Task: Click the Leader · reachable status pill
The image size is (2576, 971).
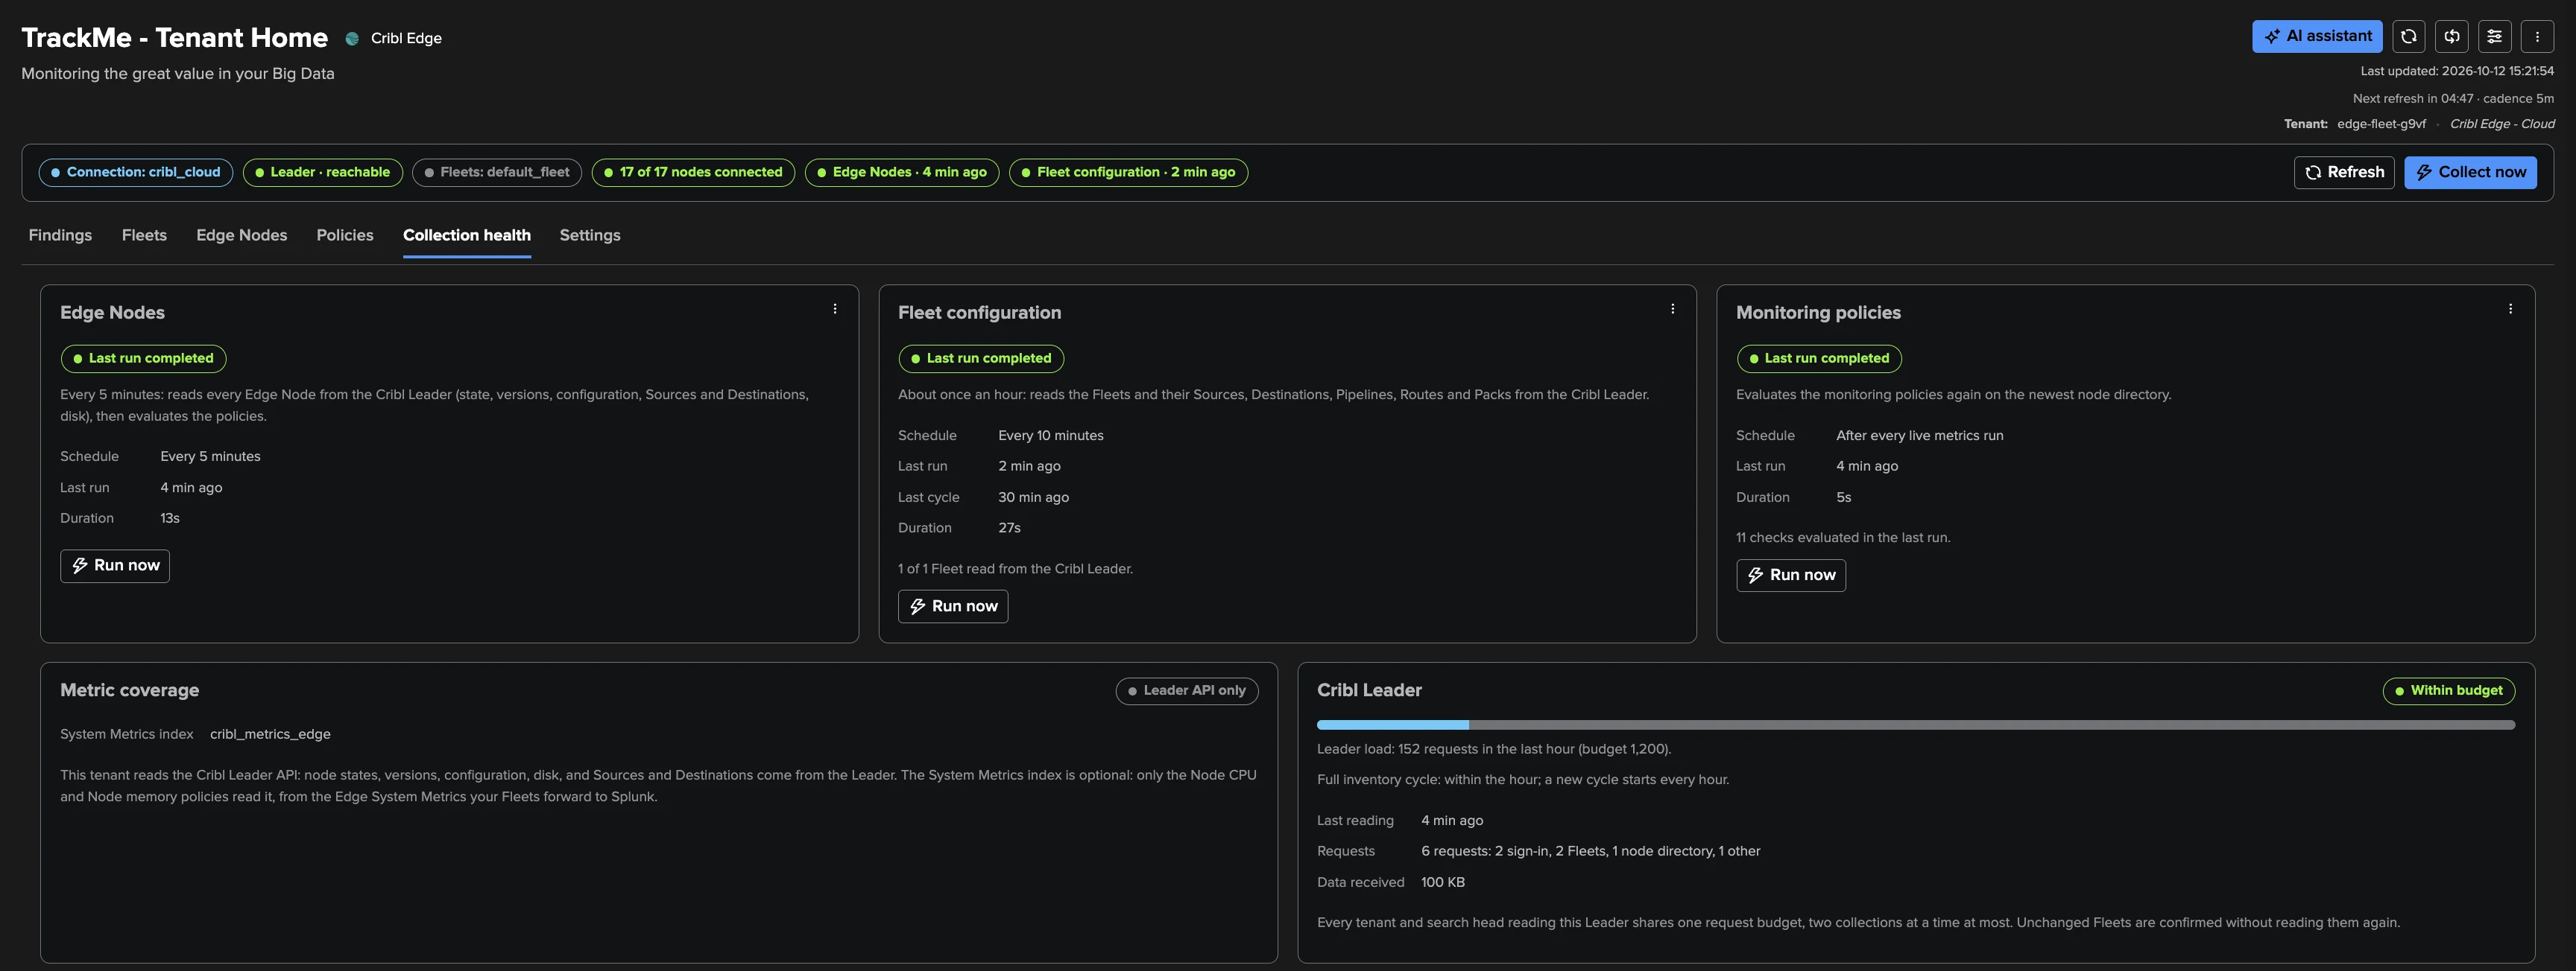Action: coord(322,172)
